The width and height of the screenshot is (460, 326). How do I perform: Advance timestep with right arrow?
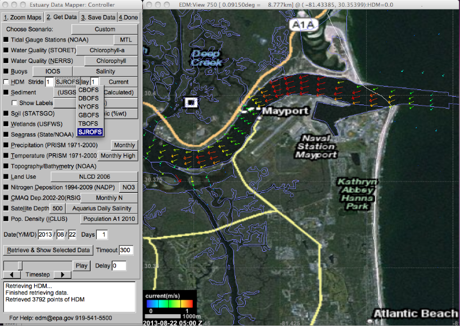[62, 275]
